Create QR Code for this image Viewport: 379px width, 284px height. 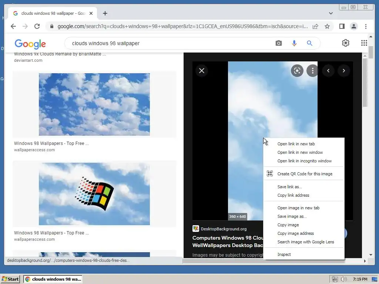pyautogui.click(x=303, y=174)
